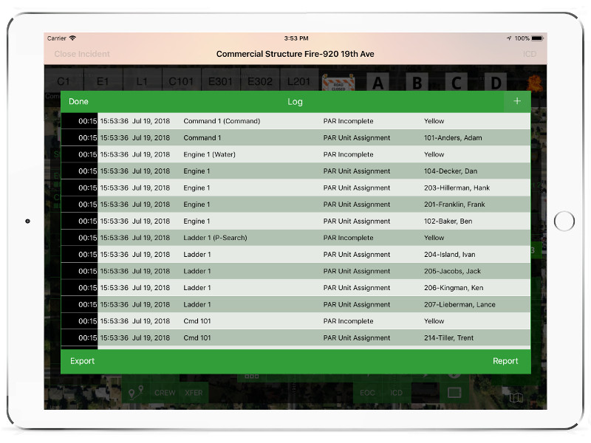Image resolution: width=591 pixels, height=443 pixels.
Task: Tap Close Incident in the top bar
Action: 82,54
